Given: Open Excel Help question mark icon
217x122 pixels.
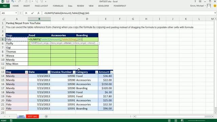Looking at the screenshot, I should [x=195, y=1].
